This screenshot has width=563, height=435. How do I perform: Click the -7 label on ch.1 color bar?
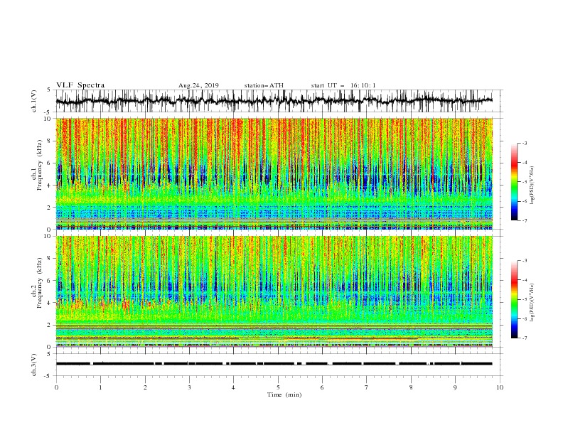click(525, 220)
